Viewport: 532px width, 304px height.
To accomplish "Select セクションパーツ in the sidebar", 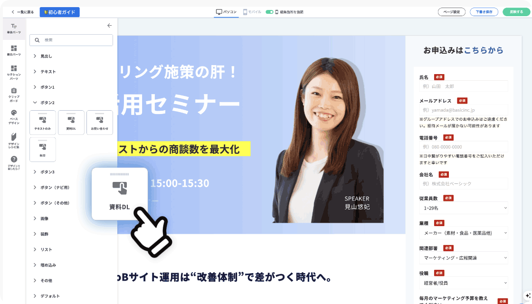I will [x=14, y=73].
